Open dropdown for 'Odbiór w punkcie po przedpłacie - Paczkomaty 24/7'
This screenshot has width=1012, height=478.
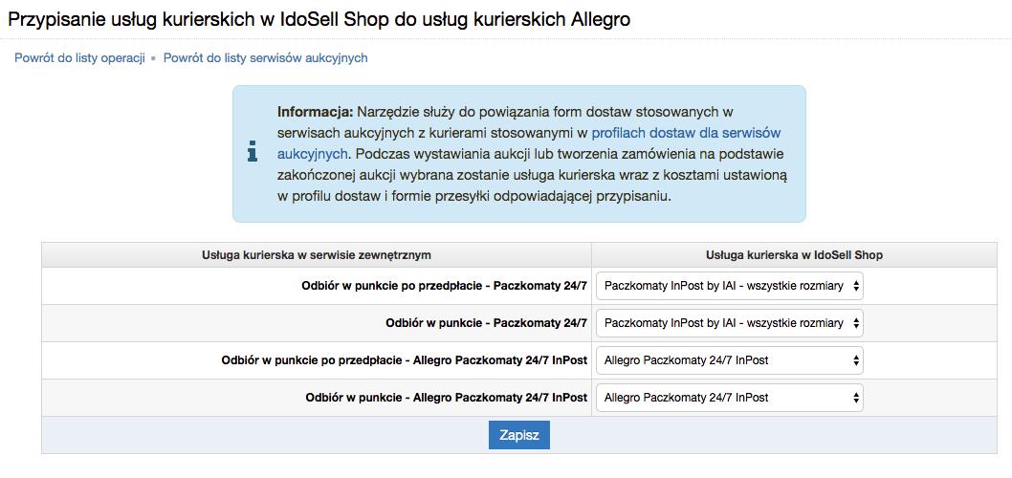729,287
